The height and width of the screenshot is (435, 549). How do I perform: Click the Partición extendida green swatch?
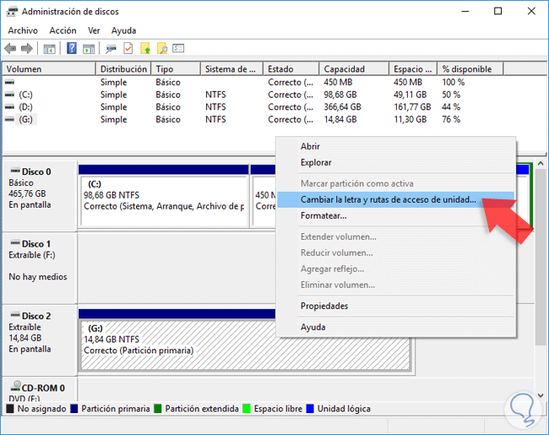point(158,409)
